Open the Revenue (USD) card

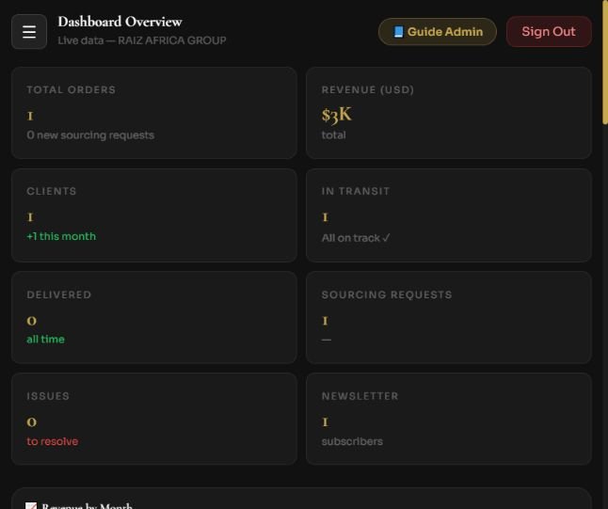click(449, 113)
